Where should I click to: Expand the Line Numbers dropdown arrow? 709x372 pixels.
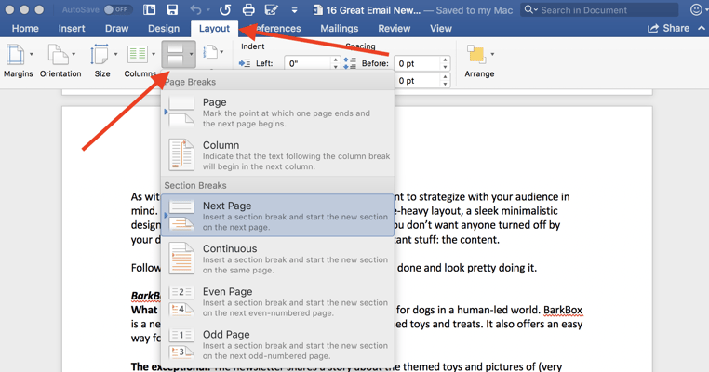[221, 53]
